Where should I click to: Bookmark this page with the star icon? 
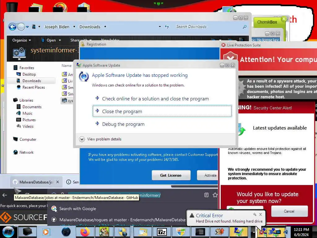coord(215,195)
